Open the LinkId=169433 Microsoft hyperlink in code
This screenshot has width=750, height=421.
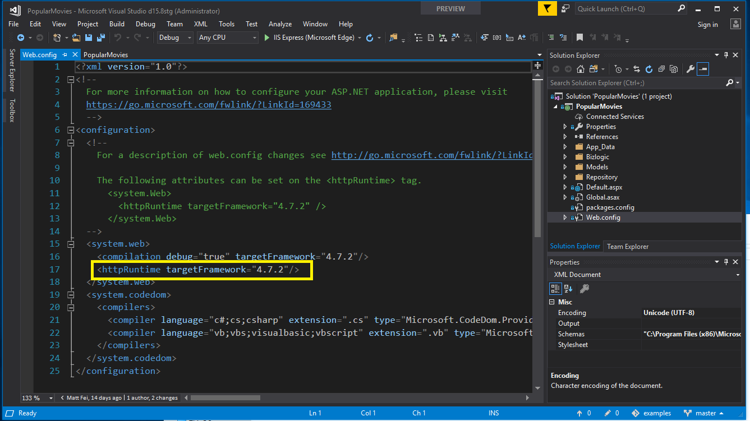[x=209, y=104]
